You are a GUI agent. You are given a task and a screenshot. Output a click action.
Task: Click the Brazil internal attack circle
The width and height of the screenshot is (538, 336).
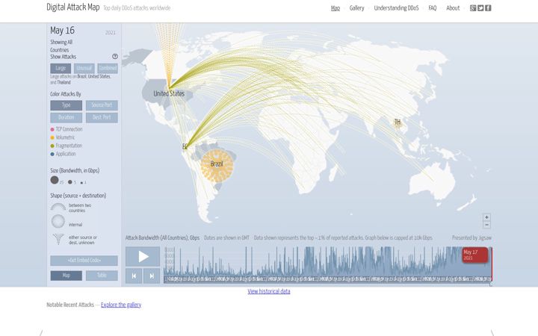tap(217, 166)
